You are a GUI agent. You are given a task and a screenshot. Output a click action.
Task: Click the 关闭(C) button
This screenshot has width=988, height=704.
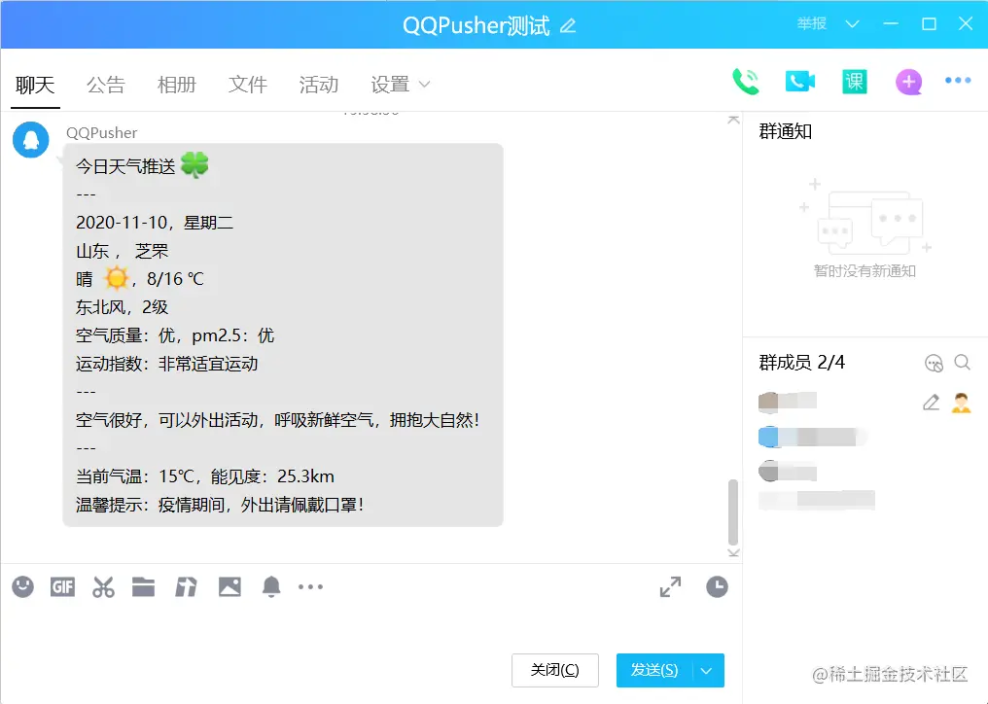[555, 671]
